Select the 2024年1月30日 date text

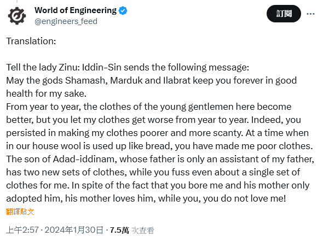(x=74, y=230)
